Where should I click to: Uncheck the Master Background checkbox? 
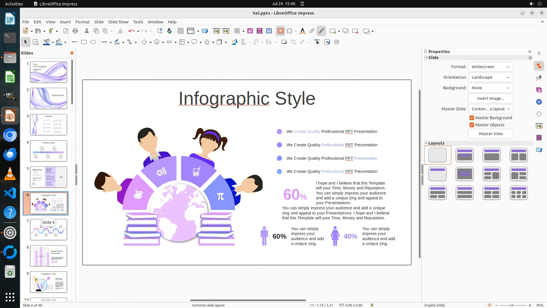(x=472, y=118)
